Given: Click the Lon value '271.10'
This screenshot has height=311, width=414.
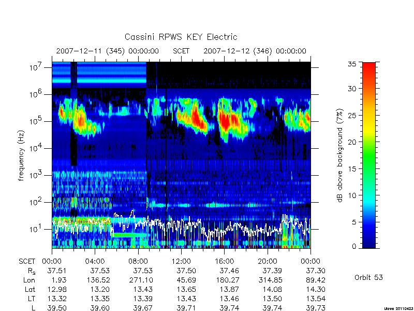Looking at the screenshot, I should click(x=141, y=280).
